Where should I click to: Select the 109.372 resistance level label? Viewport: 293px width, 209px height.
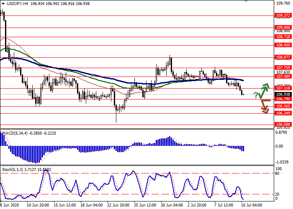(x=283, y=15)
